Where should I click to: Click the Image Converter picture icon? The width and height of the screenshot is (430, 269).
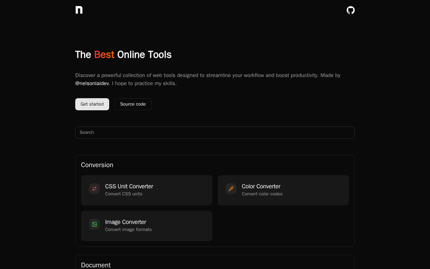pyautogui.click(x=94, y=224)
